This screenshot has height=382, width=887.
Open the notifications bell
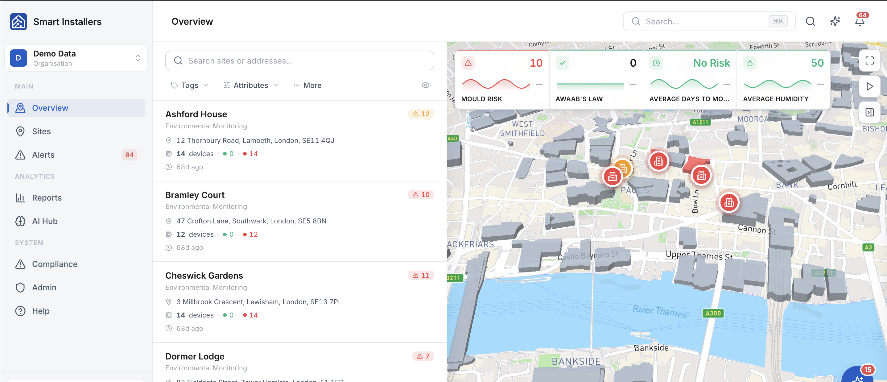point(860,22)
